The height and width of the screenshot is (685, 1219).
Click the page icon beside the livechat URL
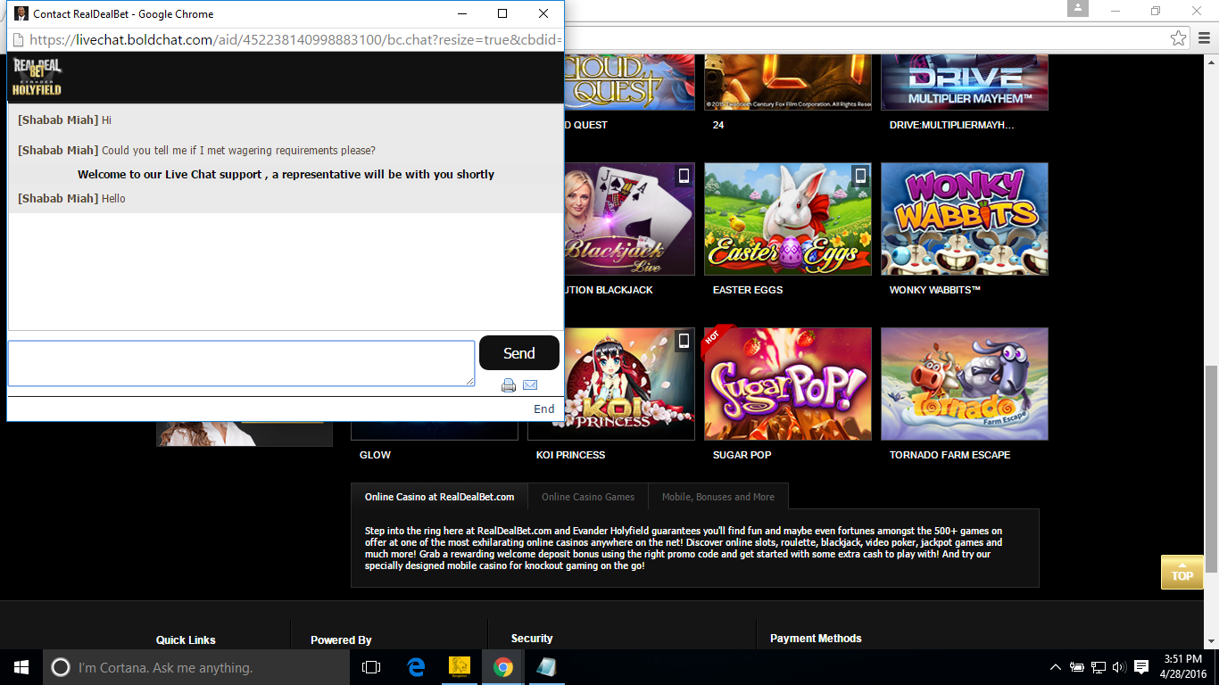click(18, 39)
